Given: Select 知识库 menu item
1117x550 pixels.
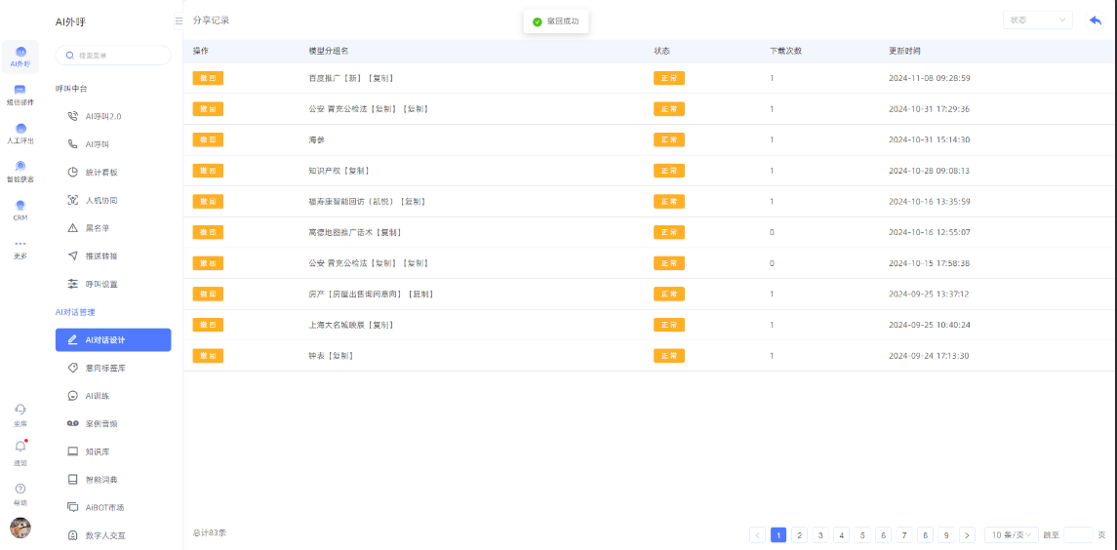Looking at the screenshot, I should pyautogui.click(x=98, y=452).
